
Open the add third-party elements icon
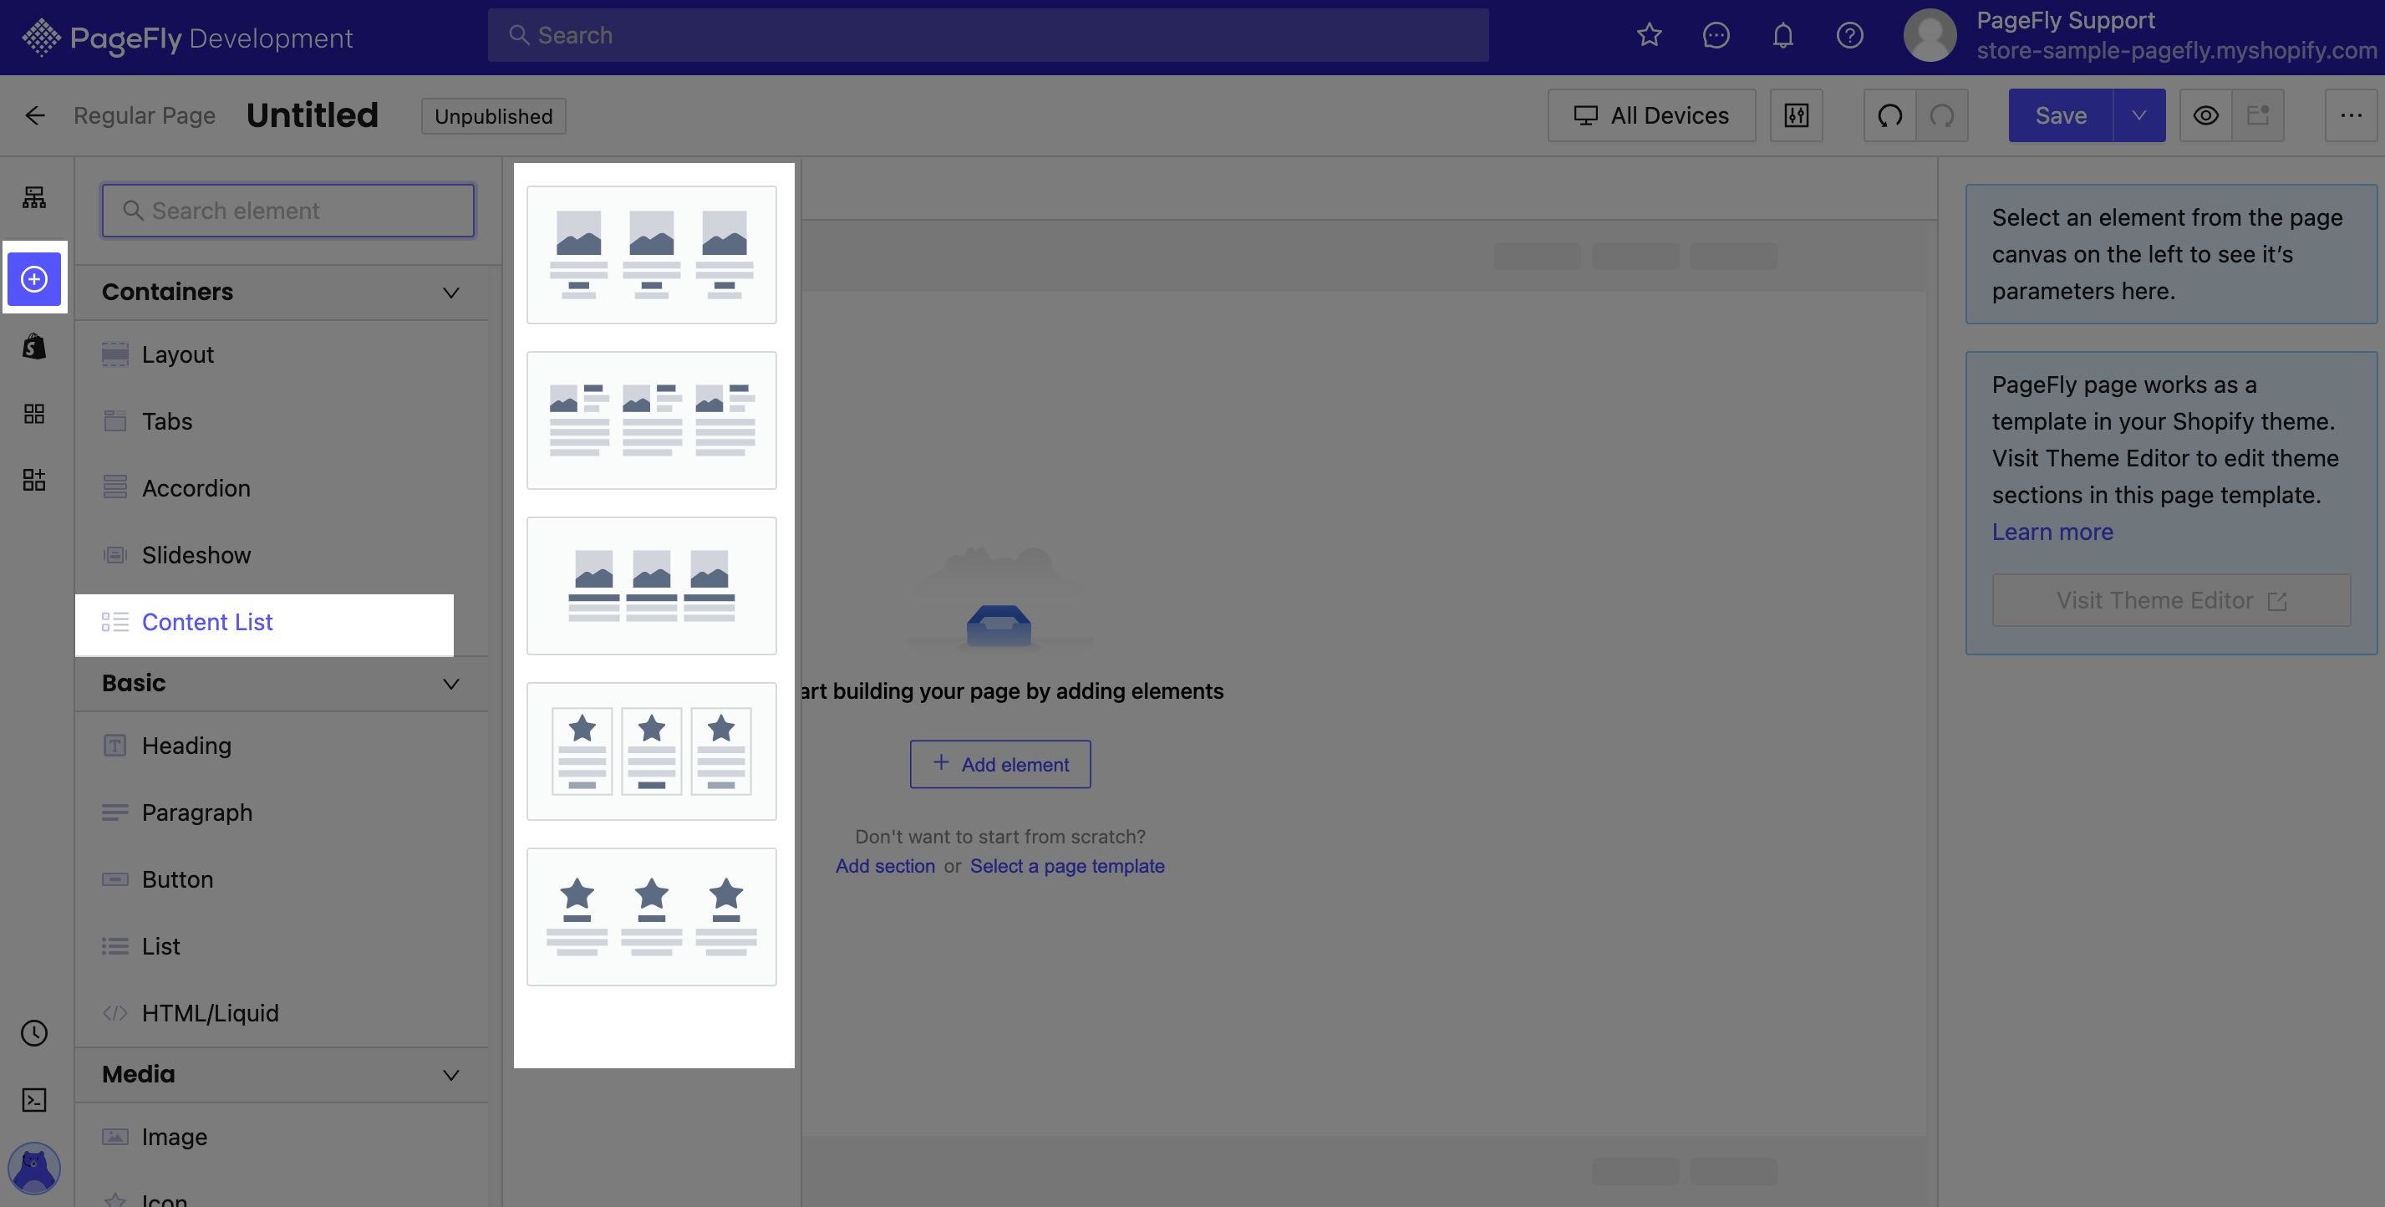coord(34,480)
